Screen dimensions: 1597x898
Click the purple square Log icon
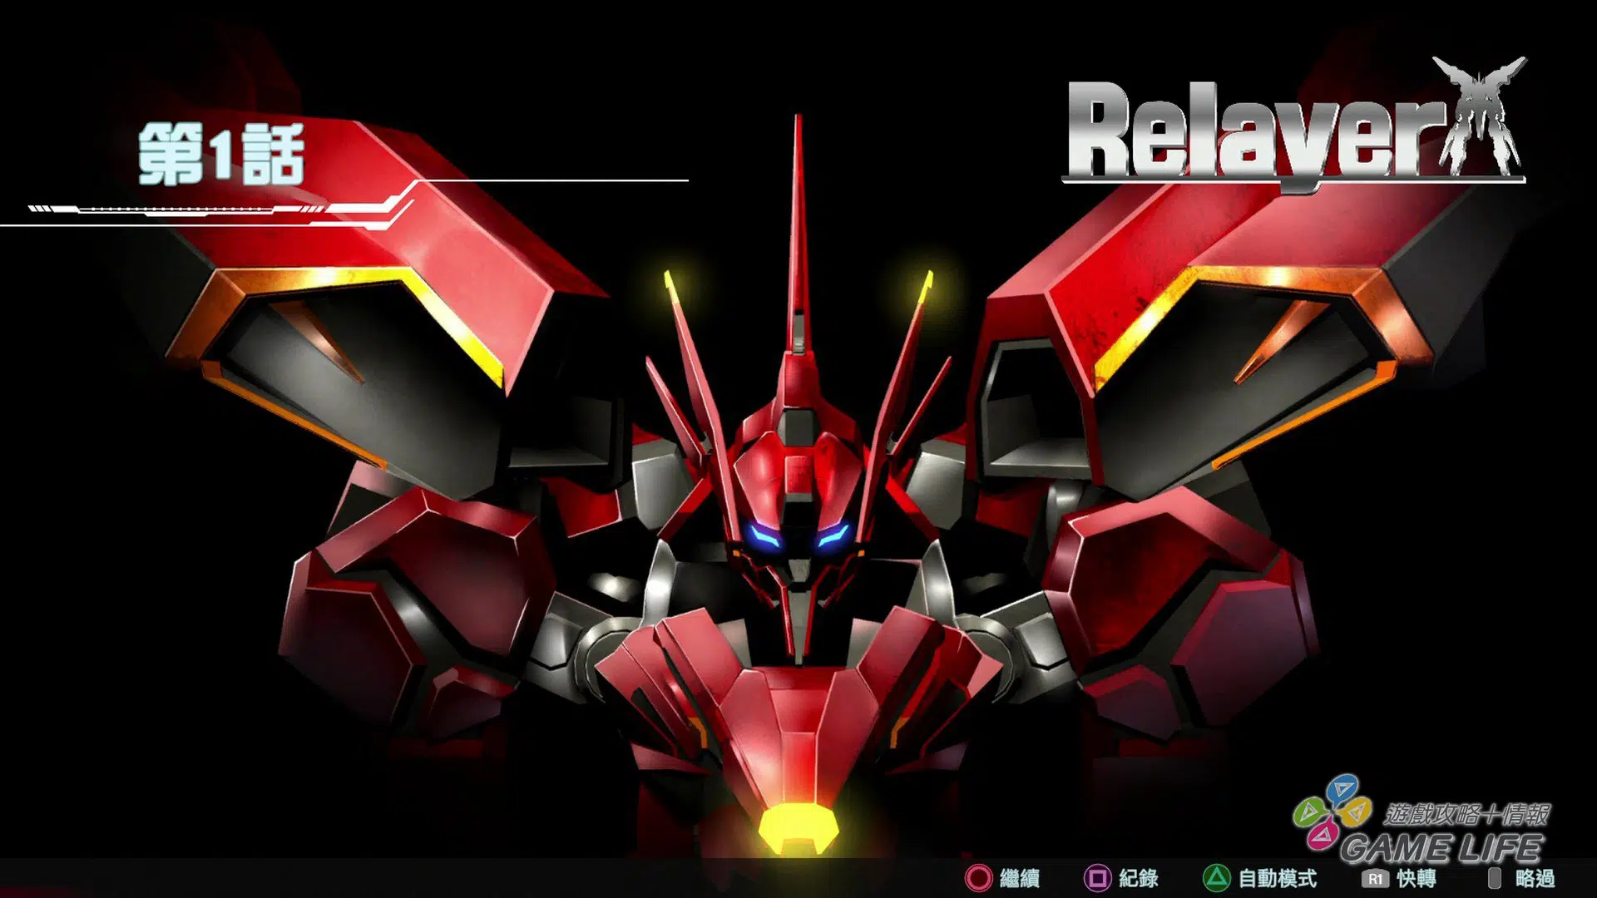click(1097, 878)
